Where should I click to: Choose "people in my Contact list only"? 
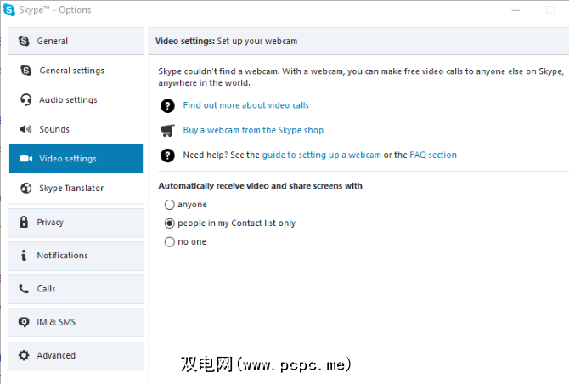click(170, 223)
